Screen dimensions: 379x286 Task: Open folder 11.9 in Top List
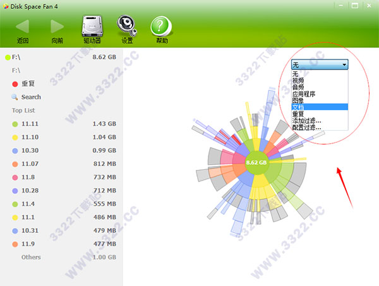click(28, 244)
